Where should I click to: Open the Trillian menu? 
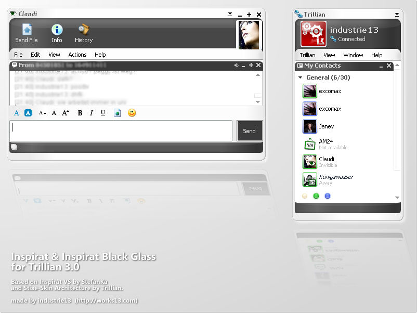pos(307,55)
